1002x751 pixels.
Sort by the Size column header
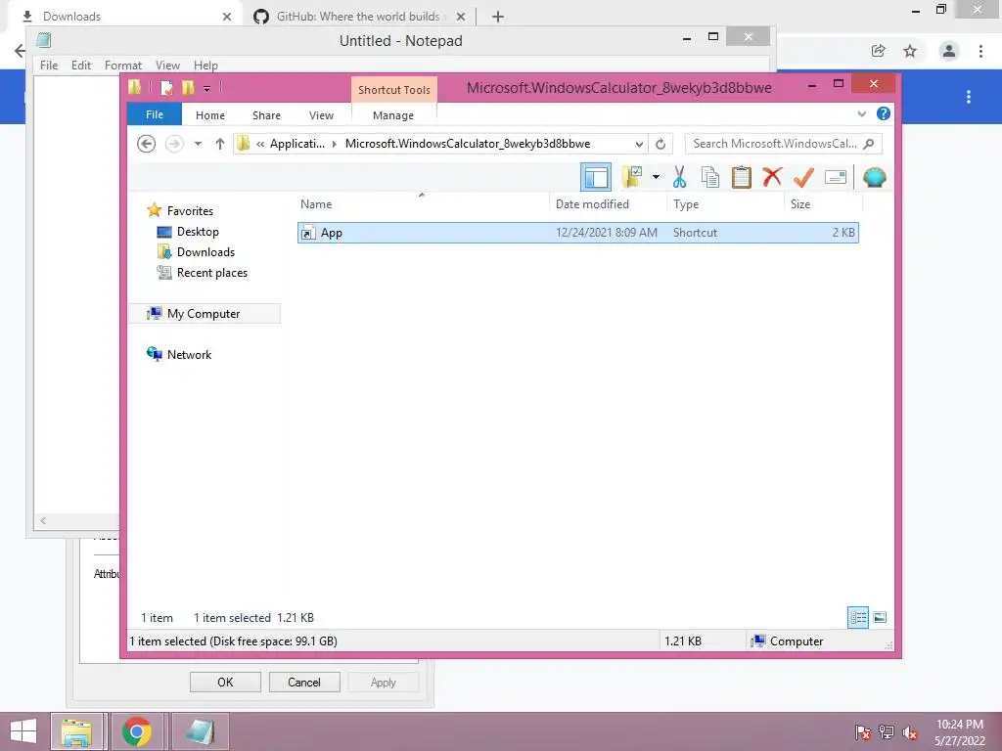823,203
